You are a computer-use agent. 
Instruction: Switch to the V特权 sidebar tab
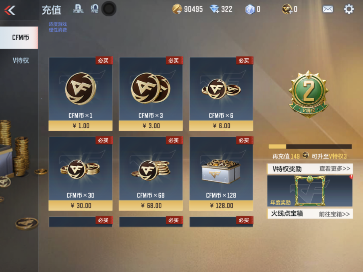pos(21,61)
